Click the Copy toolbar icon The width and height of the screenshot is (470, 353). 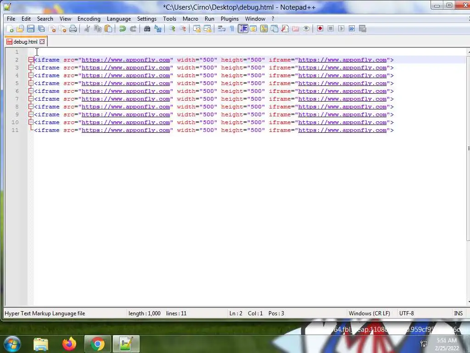click(98, 29)
